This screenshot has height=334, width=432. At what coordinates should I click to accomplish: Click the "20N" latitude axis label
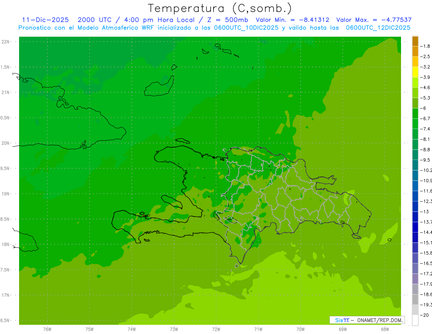[5, 143]
